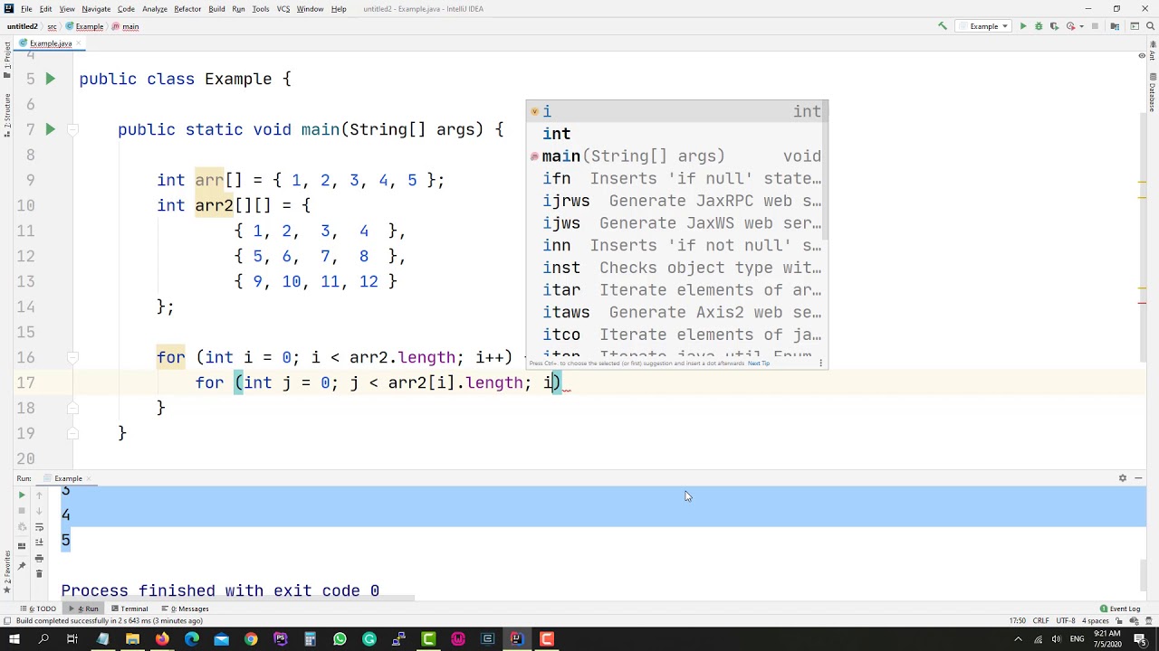The height and width of the screenshot is (651, 1159).
Task: Click the src breadcrumb
Action: 53,26
